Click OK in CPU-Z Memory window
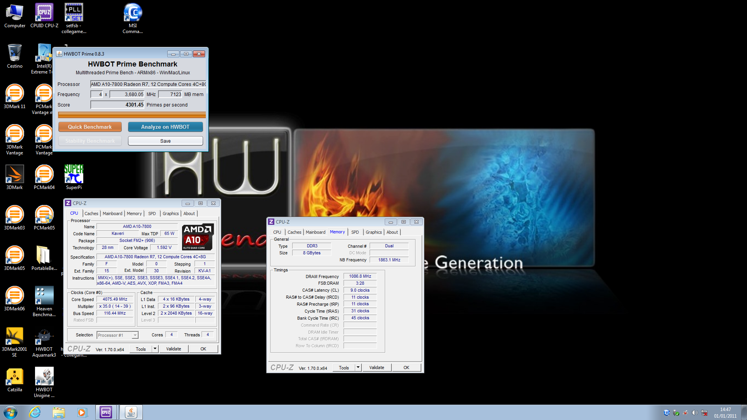This screenshot has width=747, height=420. point(406,367)
